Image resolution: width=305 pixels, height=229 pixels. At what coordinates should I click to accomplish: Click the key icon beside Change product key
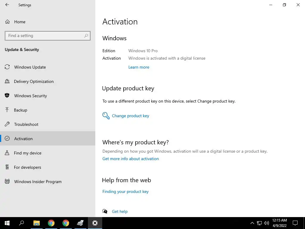click(x=106, y=116)
